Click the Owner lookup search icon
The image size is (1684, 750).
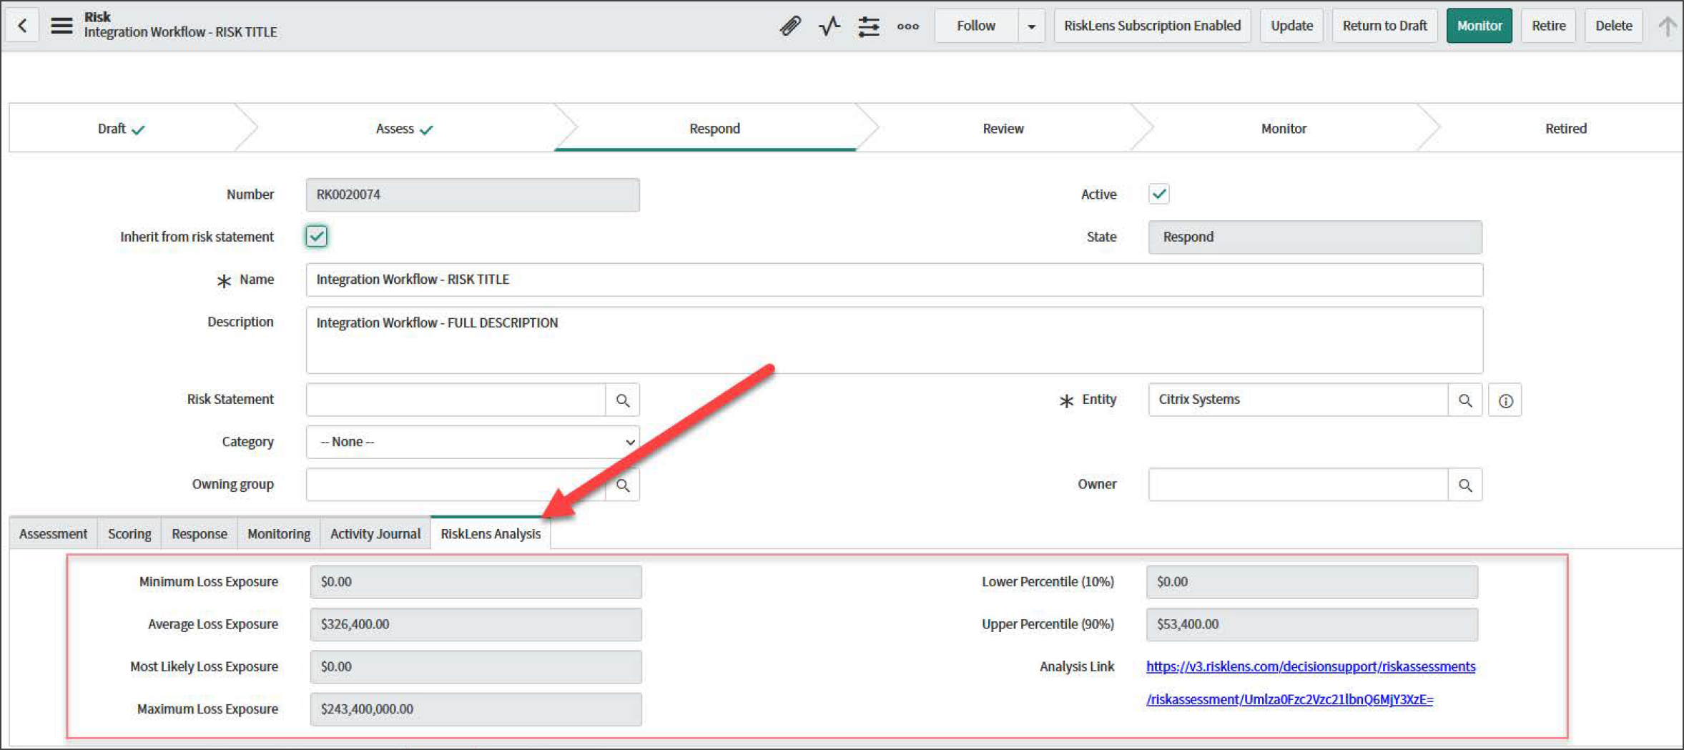tap(1464, 485)
